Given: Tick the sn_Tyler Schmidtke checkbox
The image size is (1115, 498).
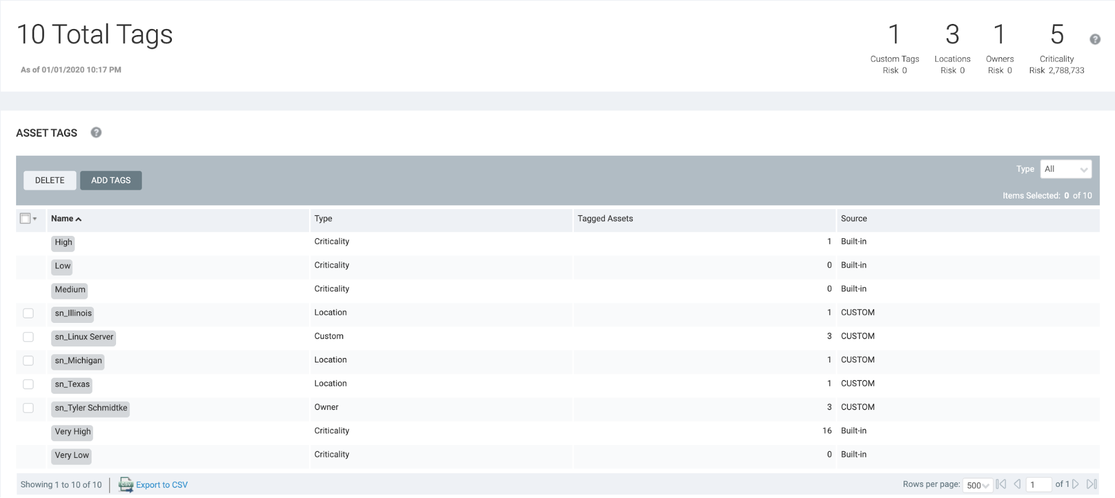Looking at the screenshot, I should pyautogui.click(x=28, y=408).
